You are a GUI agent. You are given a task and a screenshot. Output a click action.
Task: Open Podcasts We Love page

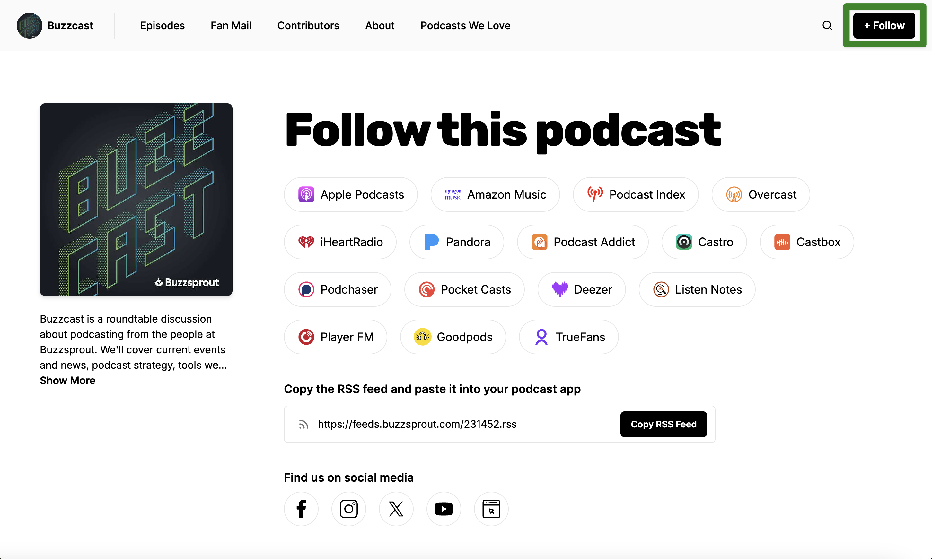coord(465,26)
